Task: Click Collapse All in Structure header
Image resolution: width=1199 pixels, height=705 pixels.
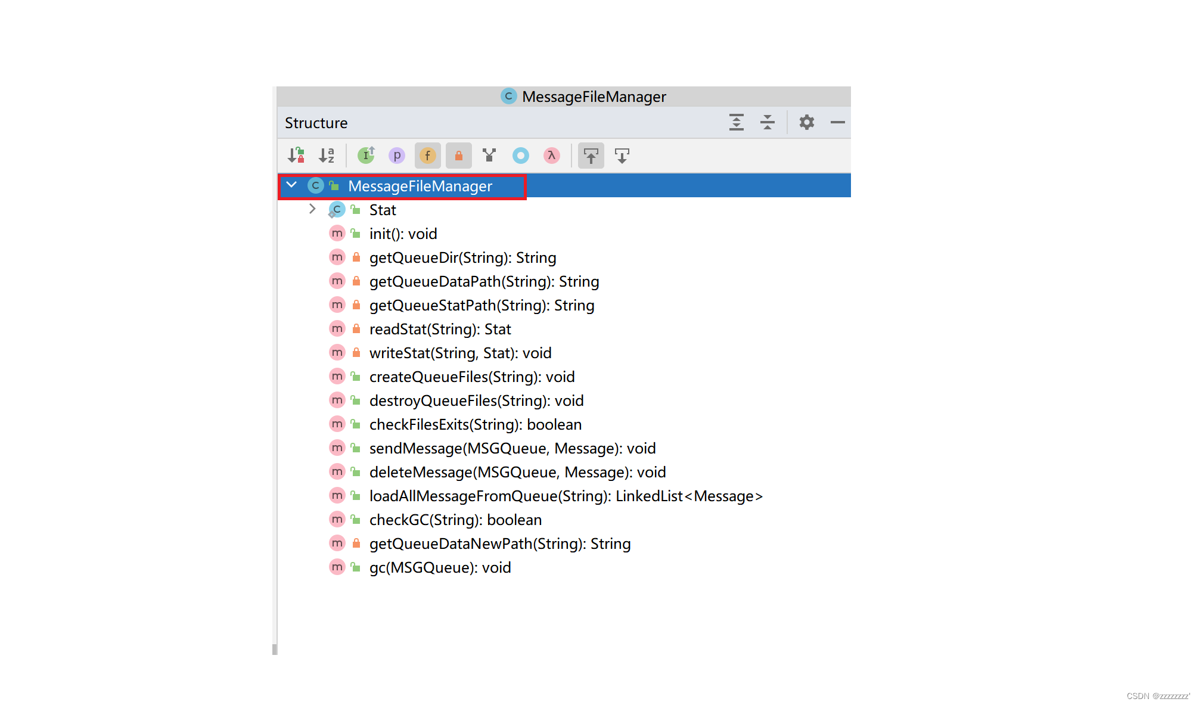Action: tap(768, 122)
